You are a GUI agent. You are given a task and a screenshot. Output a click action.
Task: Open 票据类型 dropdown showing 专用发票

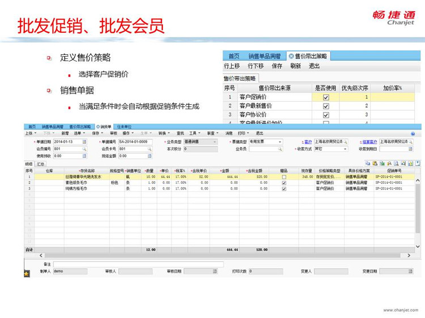[266, 142]
